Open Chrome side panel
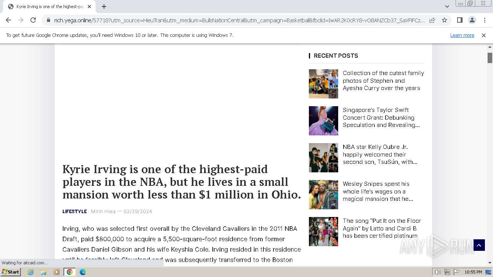This screenshot has width=493, height=277. point(459,20)
